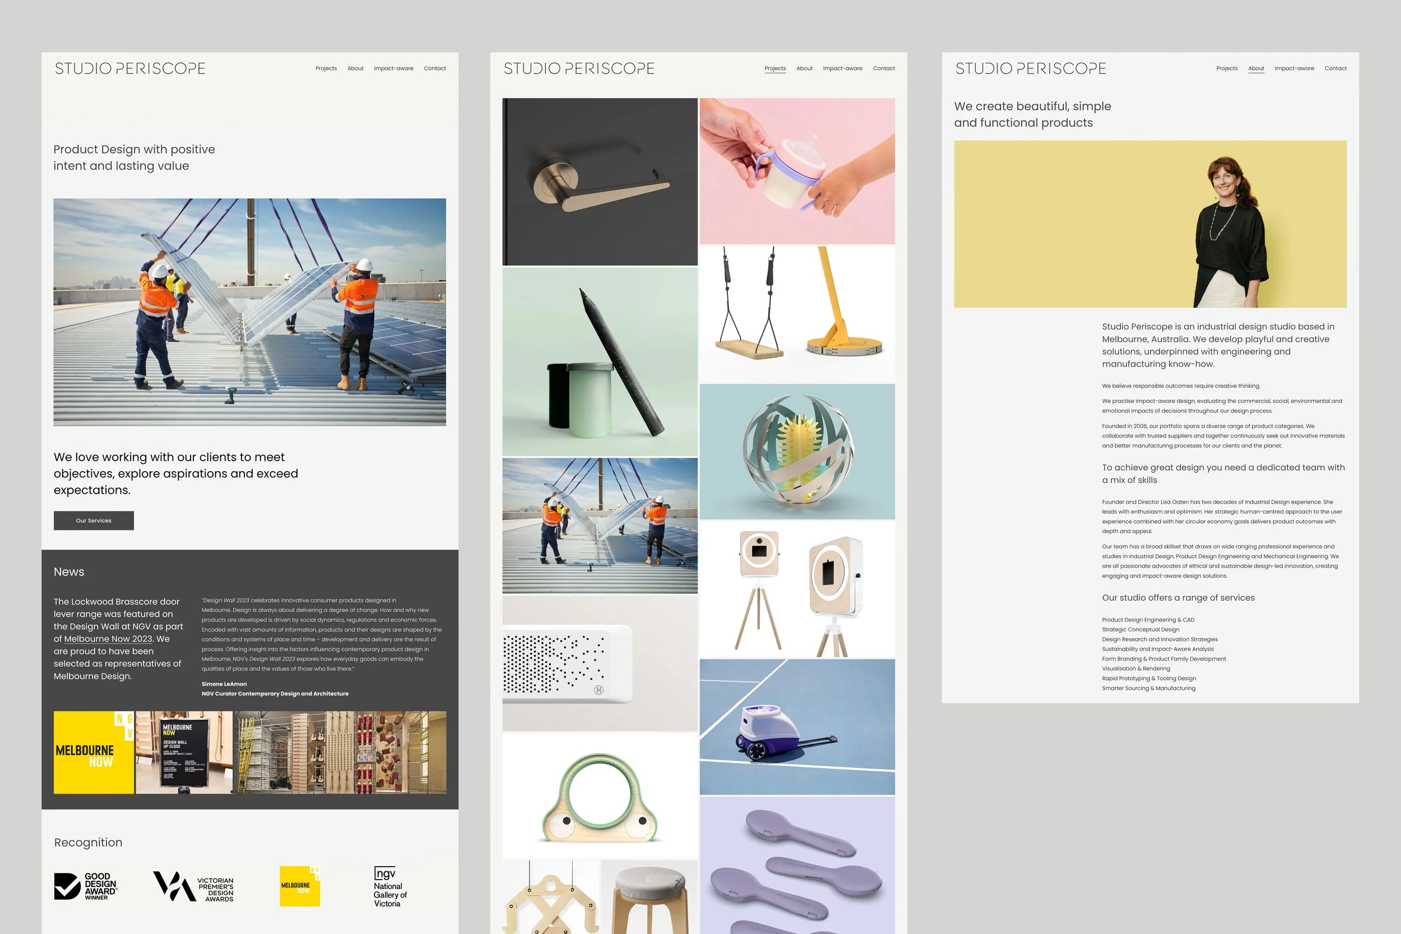Click the Our Services button
Screen dimensions: 1401x934
(93, 520)
